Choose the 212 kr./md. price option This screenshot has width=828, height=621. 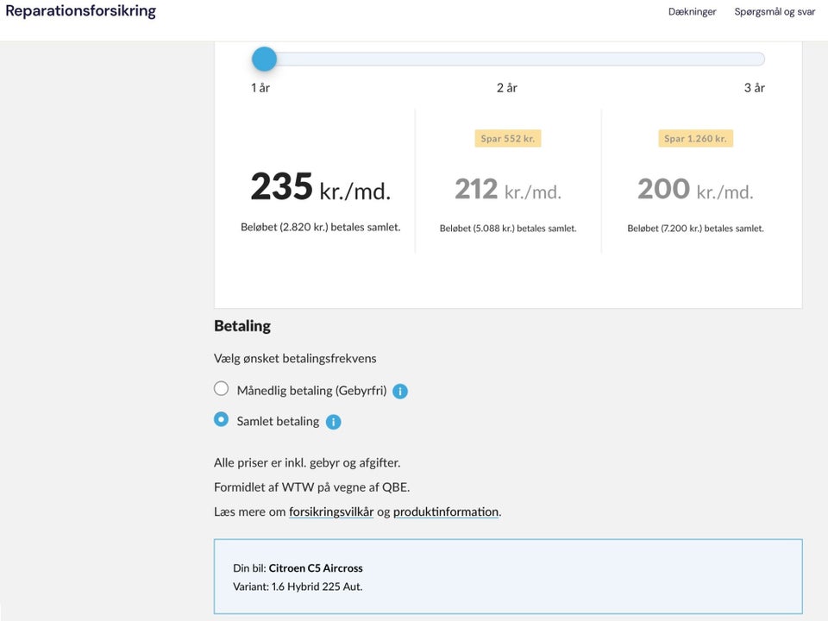[x=508, y=190]
